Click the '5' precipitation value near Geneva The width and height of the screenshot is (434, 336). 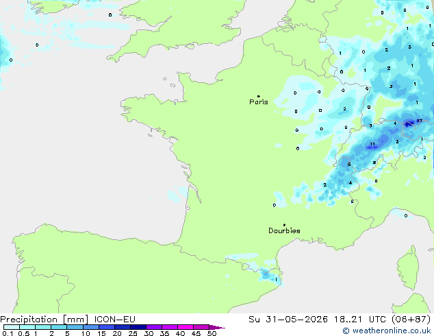349,164
